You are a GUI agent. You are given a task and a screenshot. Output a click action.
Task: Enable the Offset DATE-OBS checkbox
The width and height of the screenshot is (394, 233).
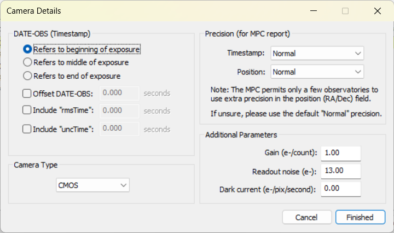click(27, 94)
